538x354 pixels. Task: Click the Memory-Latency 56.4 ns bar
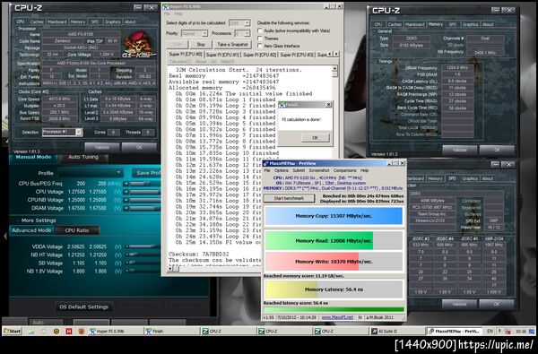[x=334, y=289]
